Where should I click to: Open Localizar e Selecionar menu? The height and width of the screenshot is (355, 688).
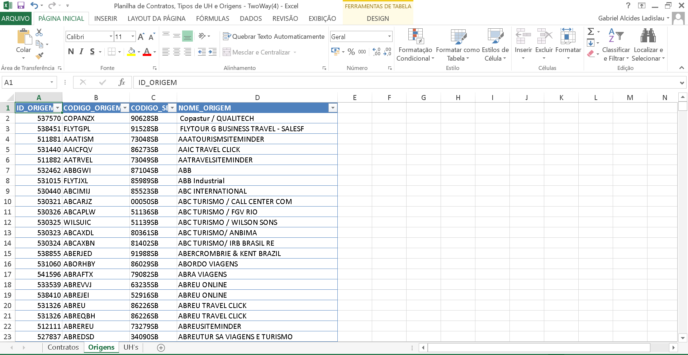[x=648, y=45]
